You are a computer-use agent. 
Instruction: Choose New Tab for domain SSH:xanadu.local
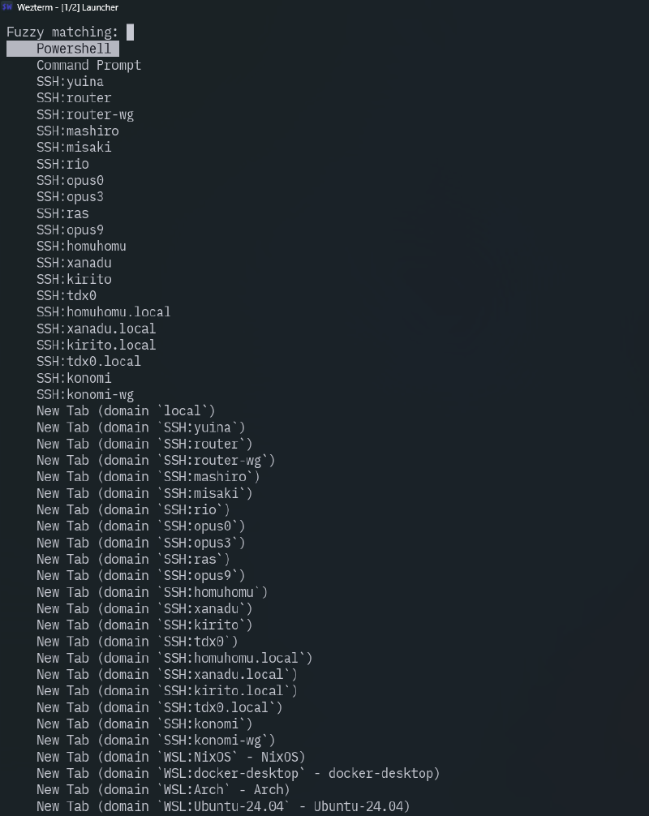tap(166, 674)
